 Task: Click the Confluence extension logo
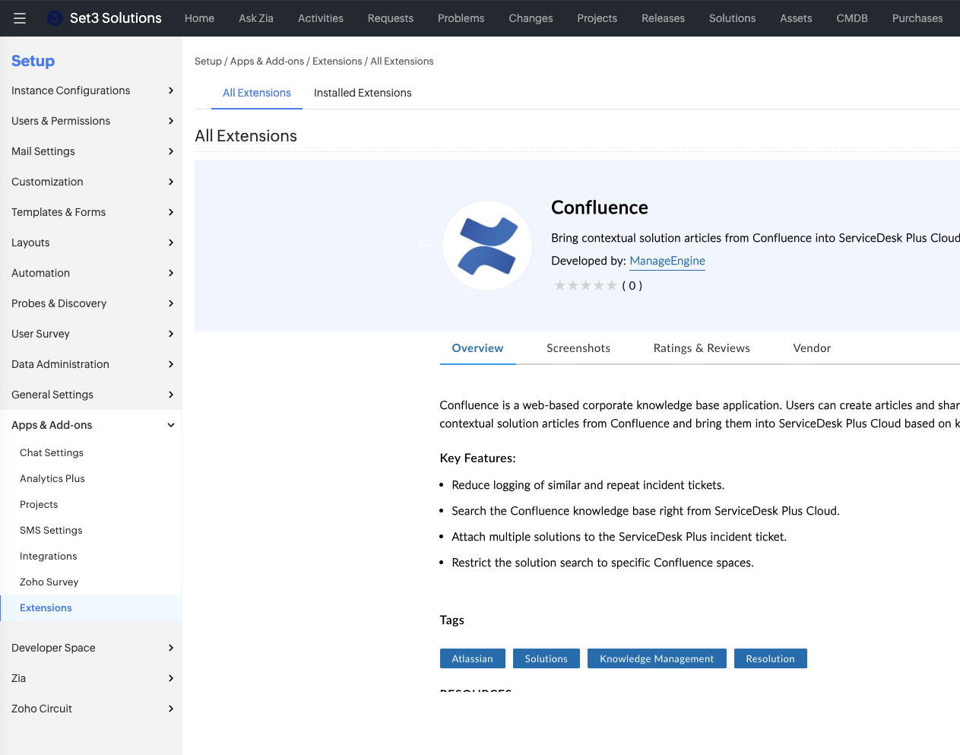(487, 246)
